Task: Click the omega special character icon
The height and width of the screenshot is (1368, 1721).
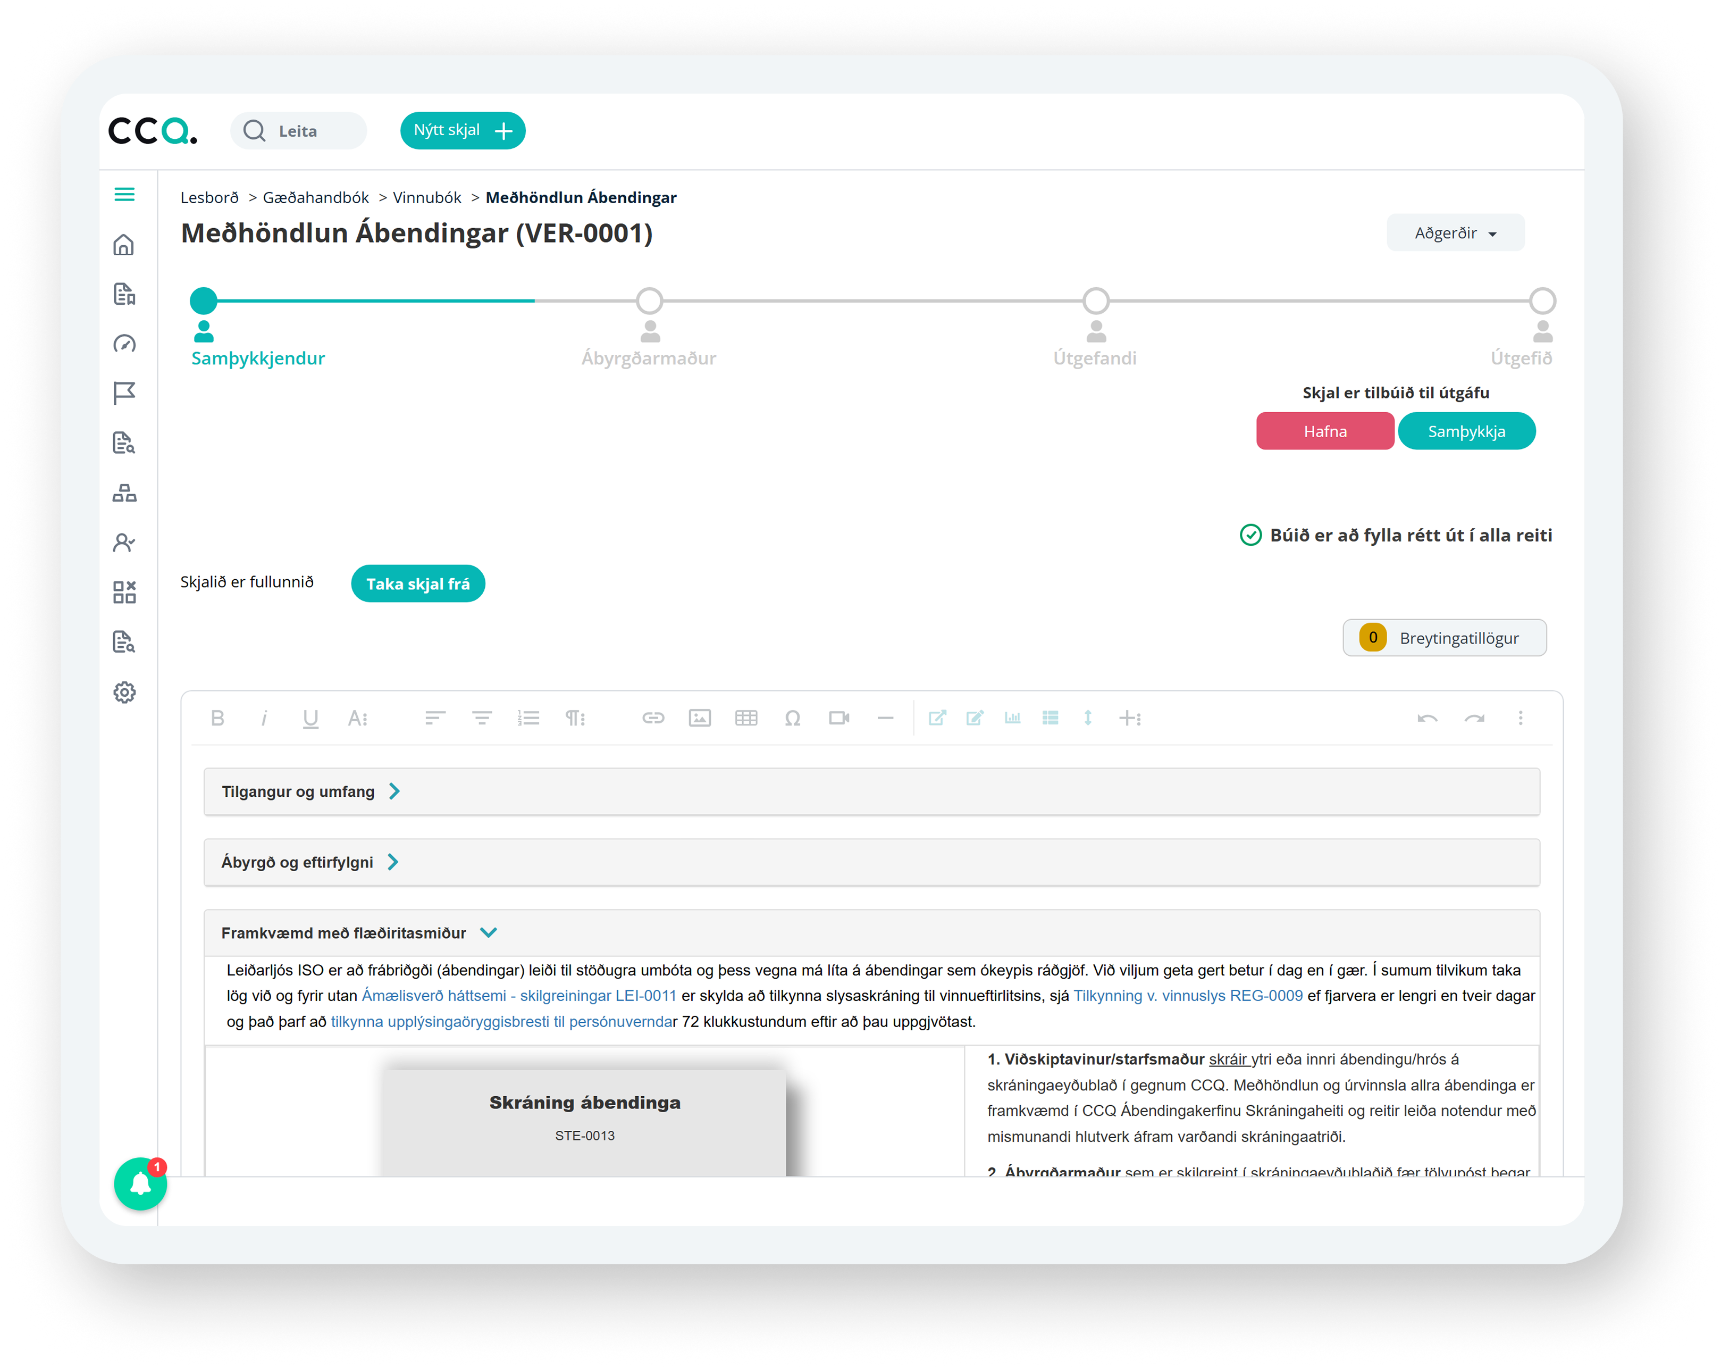Action: (792, 718)
